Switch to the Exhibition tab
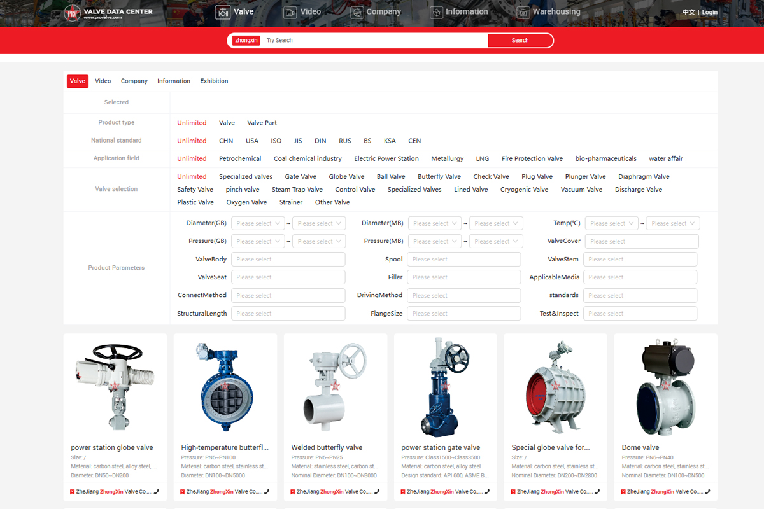 pyautogui.click(x=214, y=81)
